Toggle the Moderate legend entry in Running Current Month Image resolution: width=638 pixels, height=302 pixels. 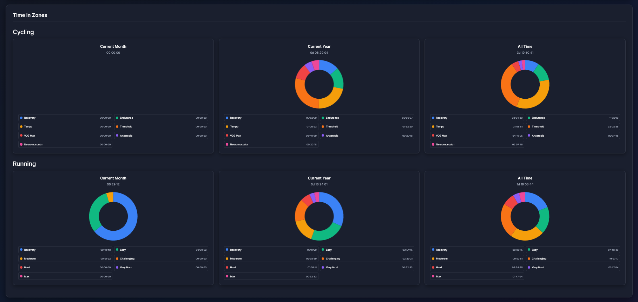[30, 259]
